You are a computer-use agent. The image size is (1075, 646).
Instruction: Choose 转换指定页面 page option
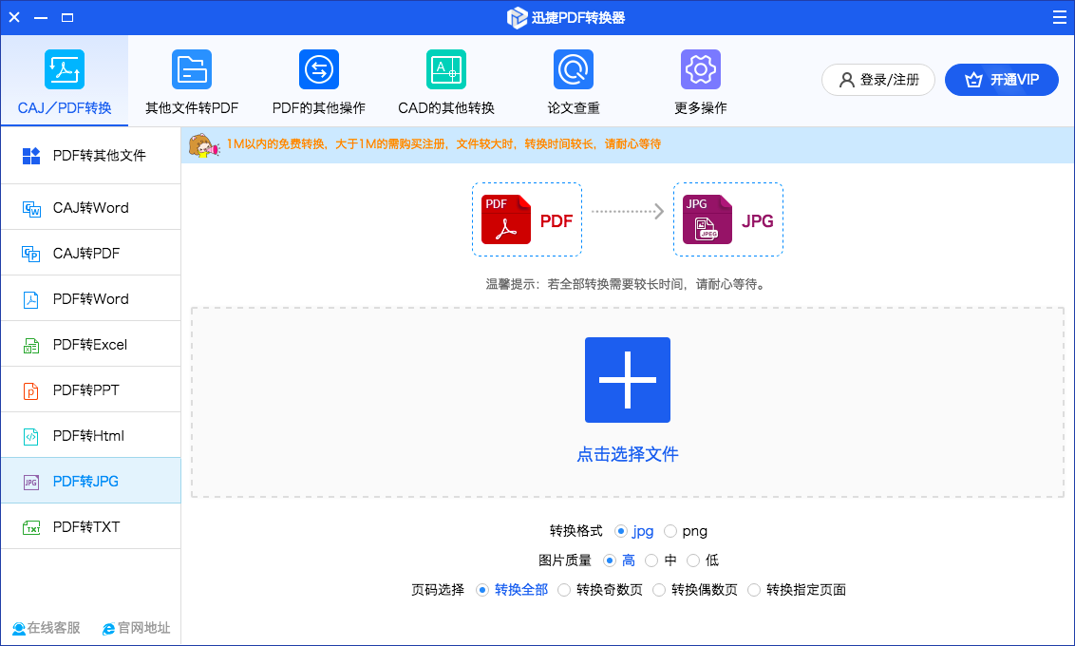(754, 591)
